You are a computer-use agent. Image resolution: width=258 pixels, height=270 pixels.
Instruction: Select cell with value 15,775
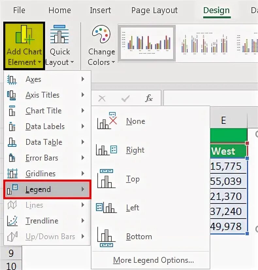coord(228,166)
